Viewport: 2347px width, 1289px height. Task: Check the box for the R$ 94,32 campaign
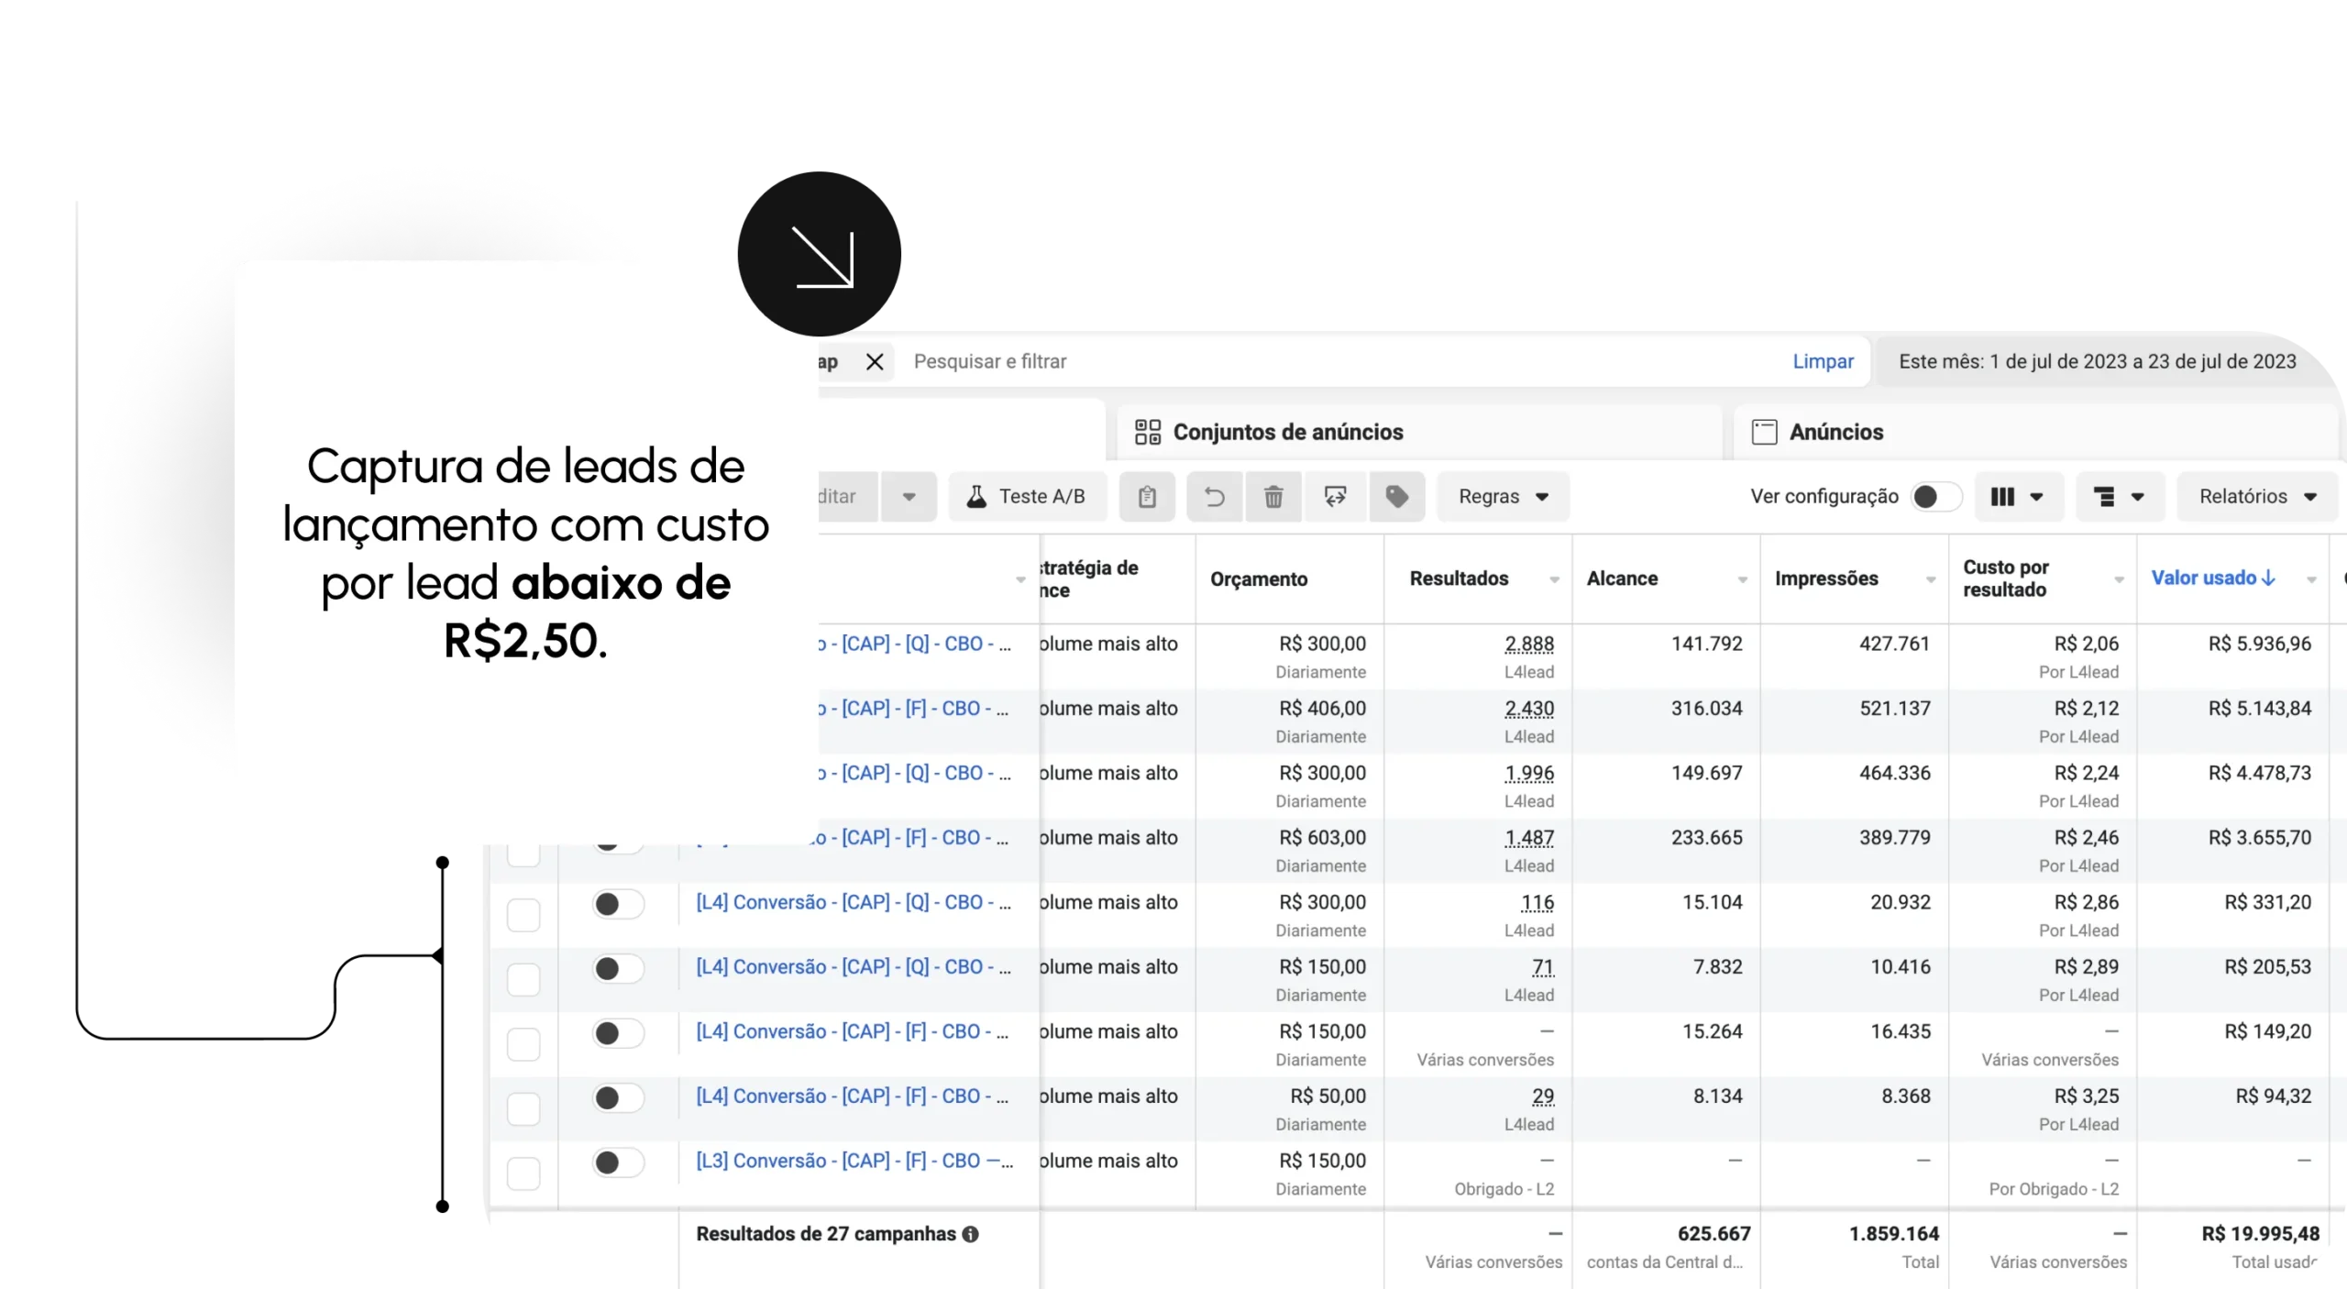click(523, 1109)
